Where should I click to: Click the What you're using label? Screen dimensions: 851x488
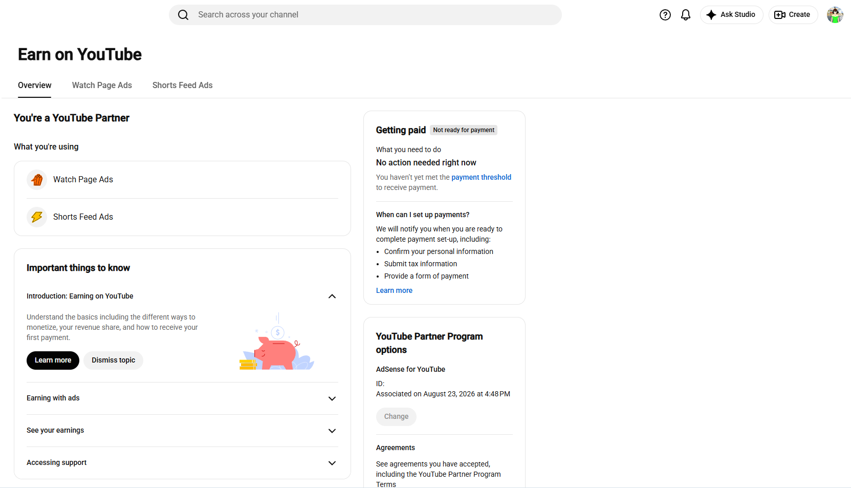(46, 147)
